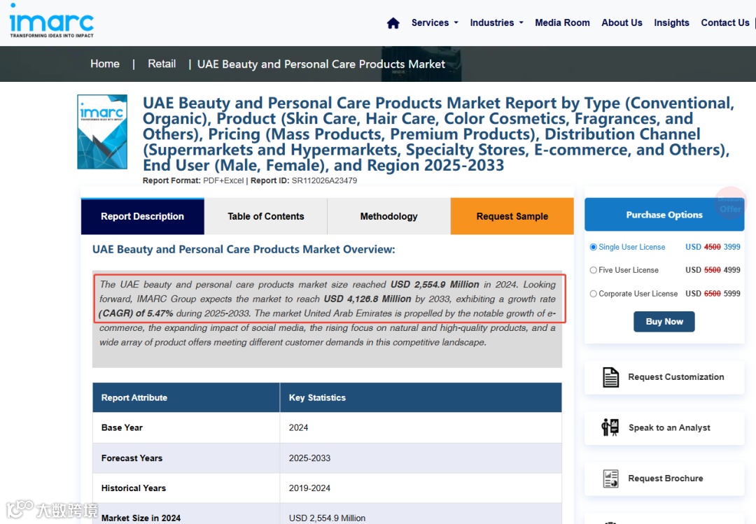756x524 pixels.
Task: Click the Request Brochure chart icon
Action: [610, 479]
